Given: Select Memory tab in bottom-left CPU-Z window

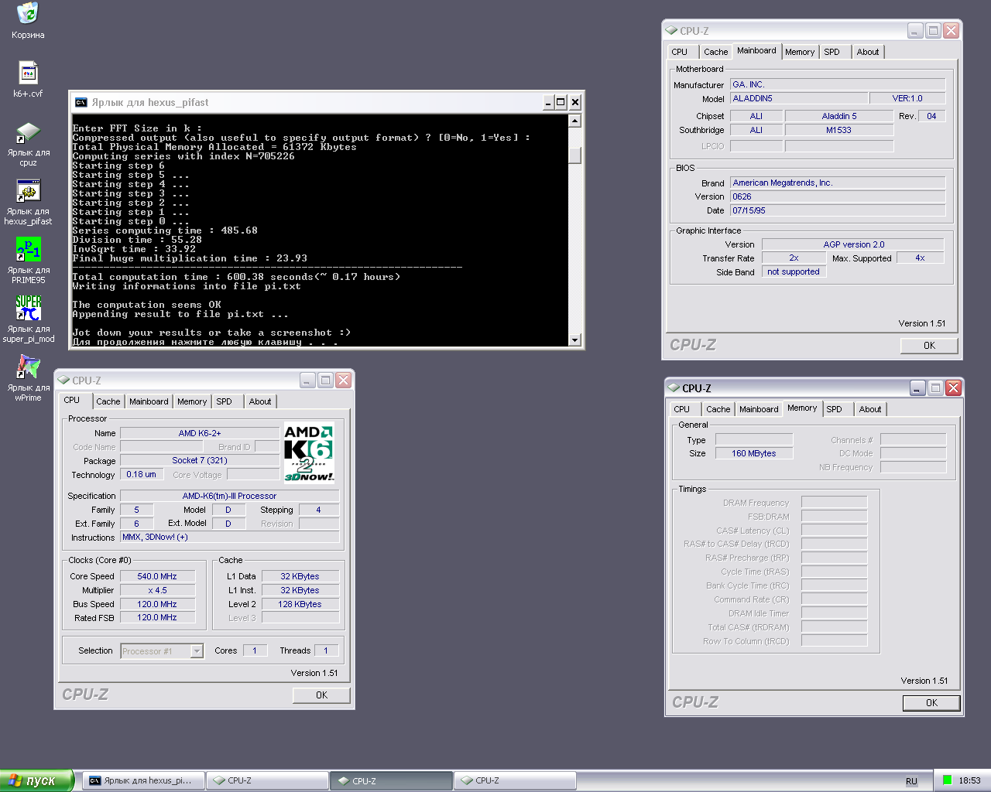Looking at the screenshot, I should [192, 401].
